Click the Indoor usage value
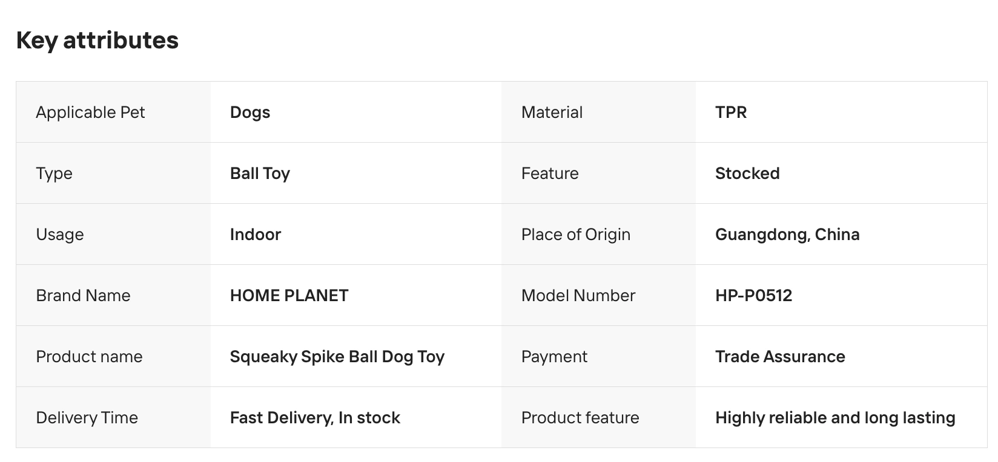The width and height of the screenshot is (998, 462). click(255, 235)
